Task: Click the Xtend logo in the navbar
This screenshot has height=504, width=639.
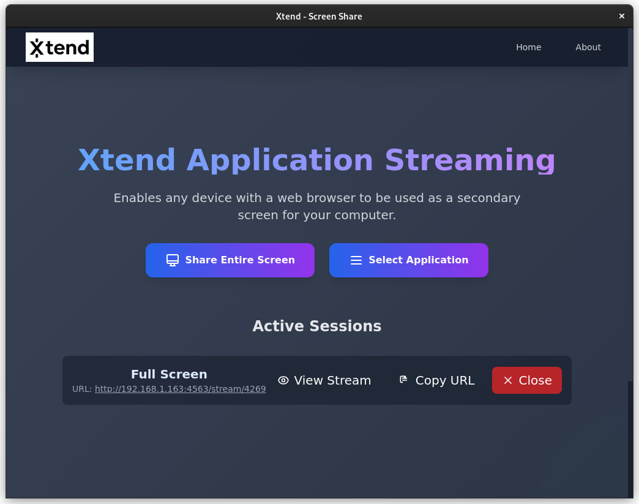Action: (59, 47)
